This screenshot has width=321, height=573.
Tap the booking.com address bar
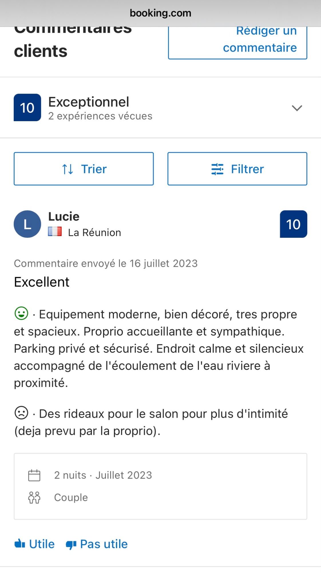pos(160,13)
